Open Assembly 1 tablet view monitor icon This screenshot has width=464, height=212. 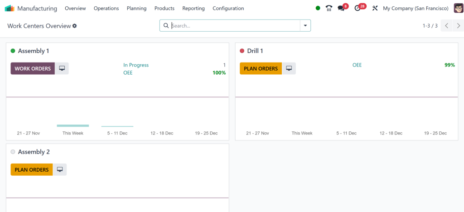point(62,68)
